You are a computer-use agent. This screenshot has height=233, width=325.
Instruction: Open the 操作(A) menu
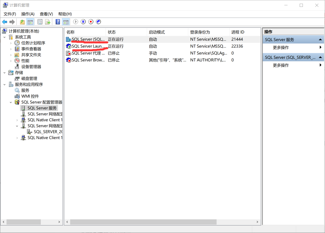28,14
